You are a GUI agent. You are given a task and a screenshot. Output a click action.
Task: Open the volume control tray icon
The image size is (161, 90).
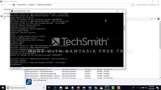point(146,88)
